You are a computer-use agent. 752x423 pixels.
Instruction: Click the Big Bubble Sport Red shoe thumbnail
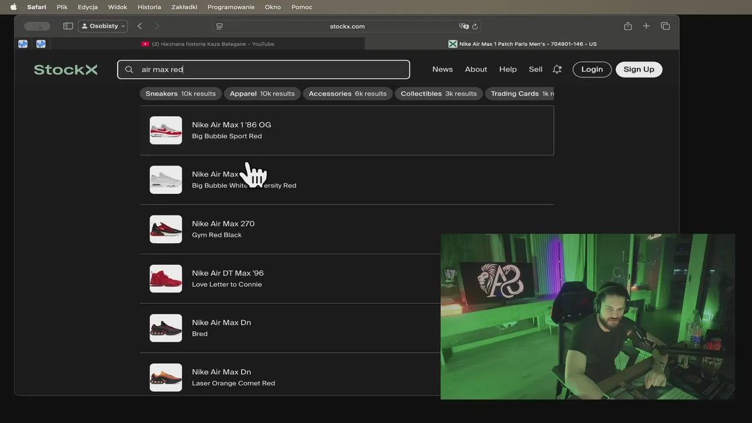pyautogui.click(x=166, y=130)
